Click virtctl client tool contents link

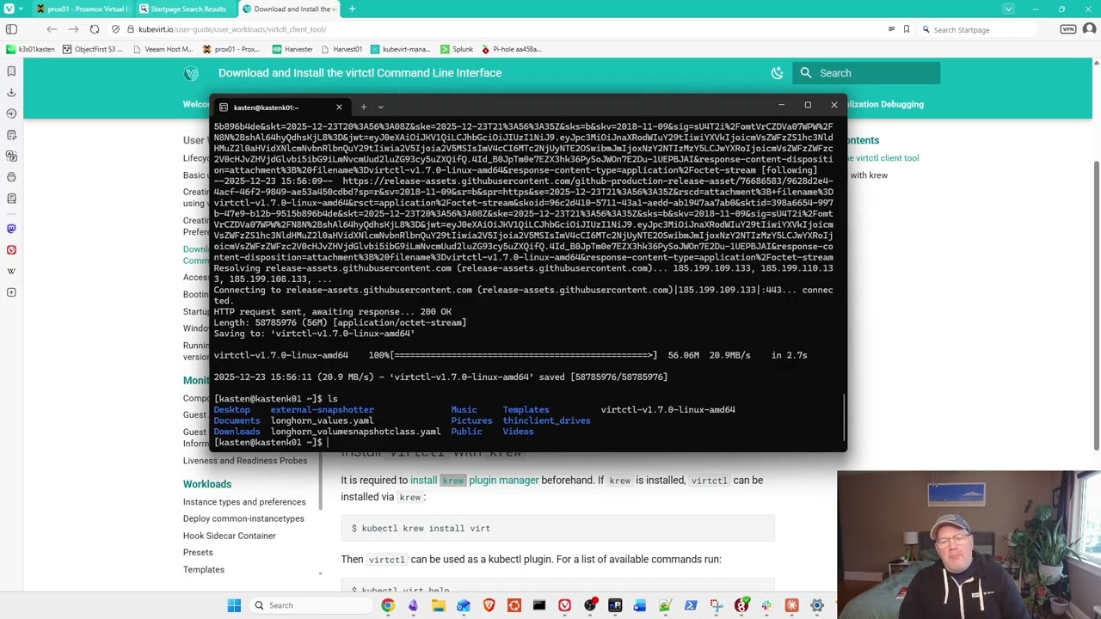coord(883,158)
